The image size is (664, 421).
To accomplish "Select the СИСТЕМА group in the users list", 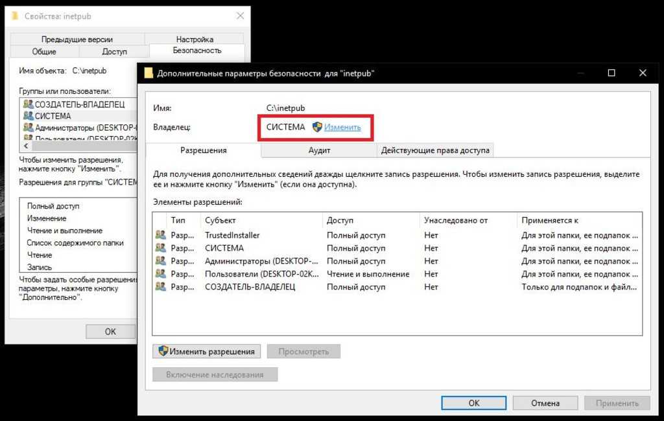I will 53,116.
